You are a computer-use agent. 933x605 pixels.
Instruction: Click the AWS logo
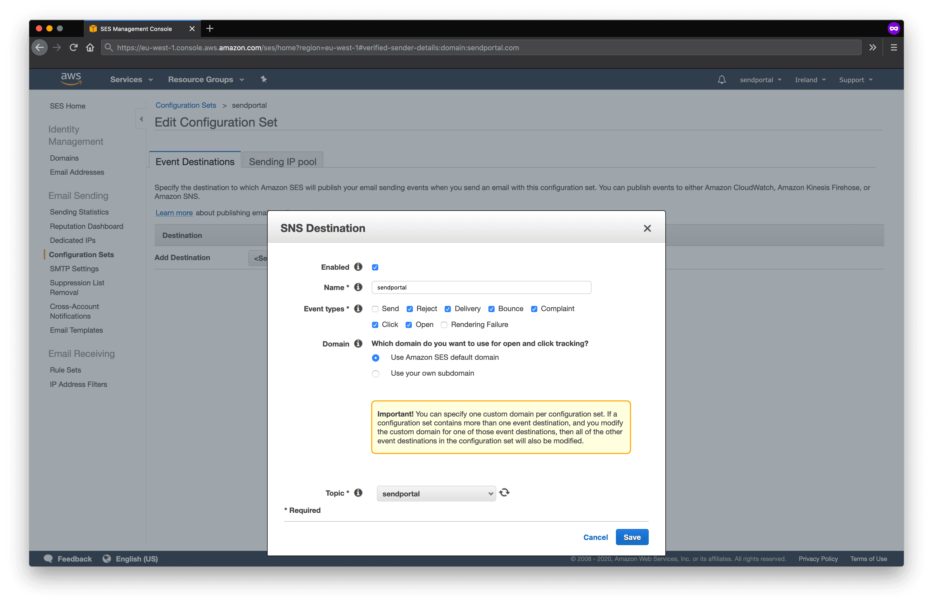click(x=71, y=79)
